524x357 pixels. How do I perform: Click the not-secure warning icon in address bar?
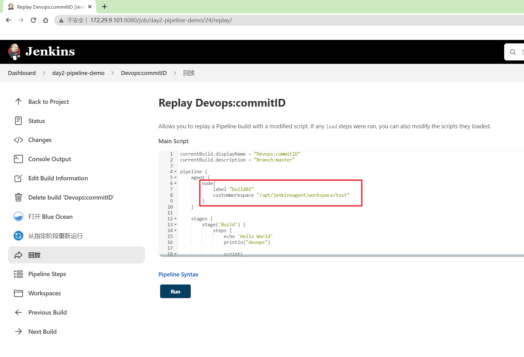[x=61, y=20]
